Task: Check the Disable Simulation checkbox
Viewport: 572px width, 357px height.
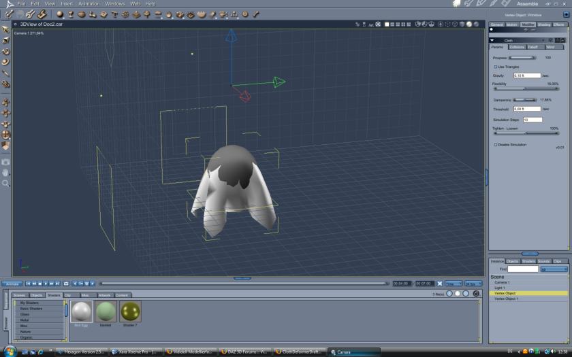Action: coord(496,145)
